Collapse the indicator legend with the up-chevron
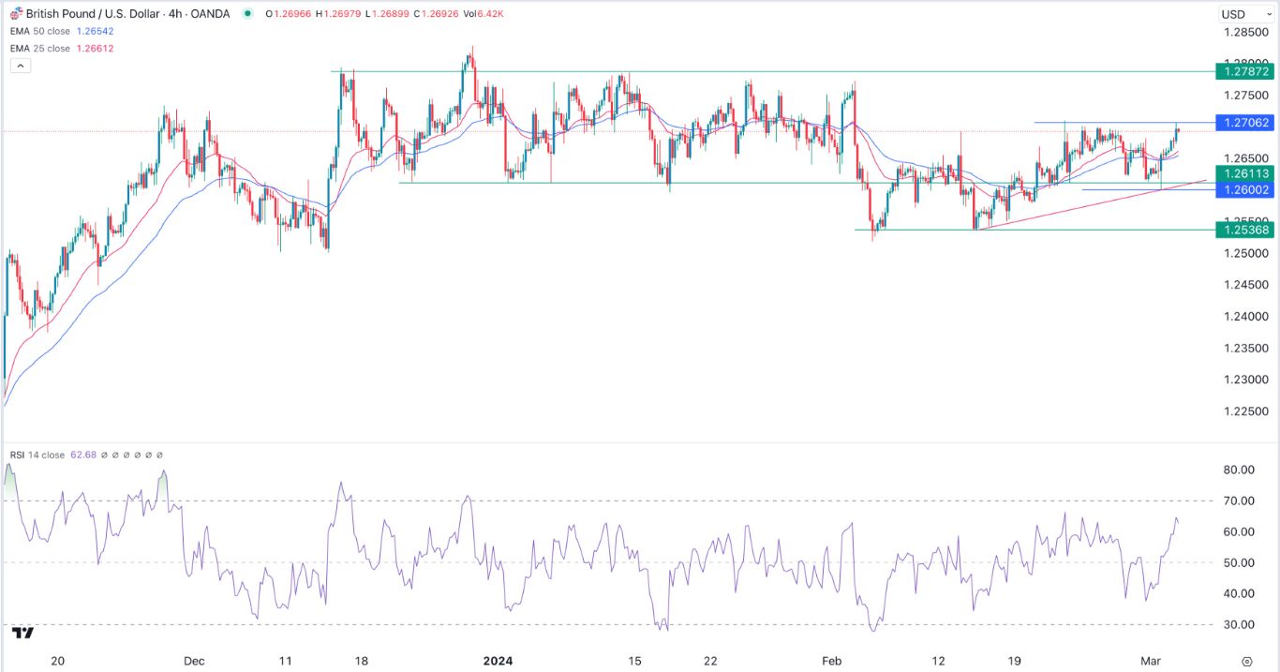 pos(20,64)
